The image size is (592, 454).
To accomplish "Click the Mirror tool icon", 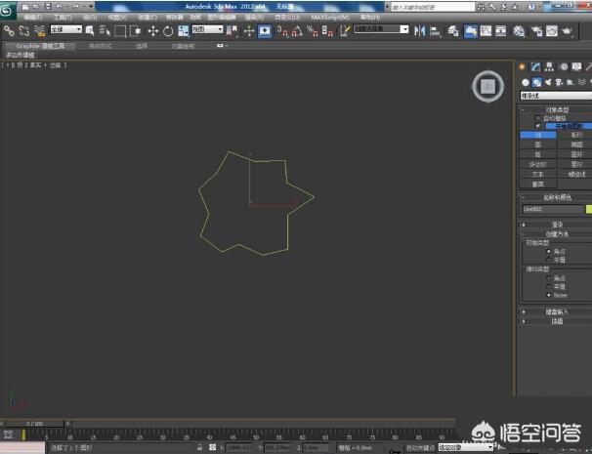I will [420, 31].
